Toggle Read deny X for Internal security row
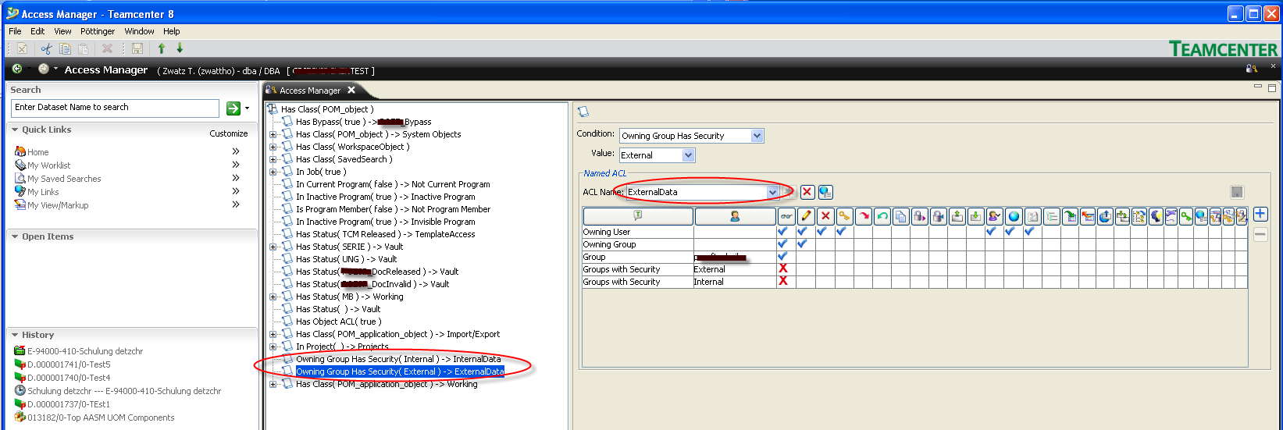 pyautogui.click(x=782, y=282)
